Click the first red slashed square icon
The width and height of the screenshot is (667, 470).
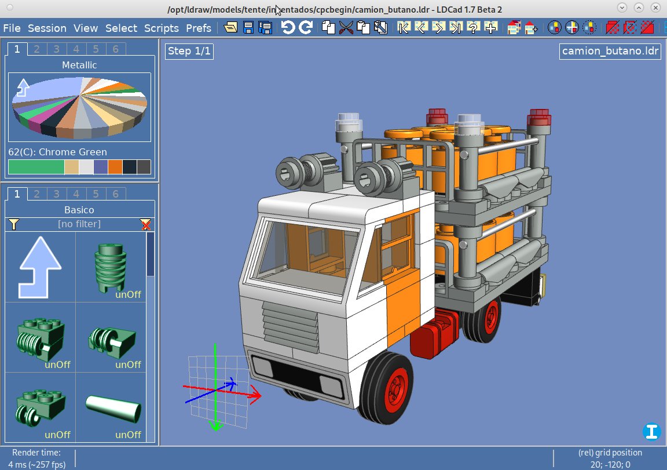[x=612, y=28]
